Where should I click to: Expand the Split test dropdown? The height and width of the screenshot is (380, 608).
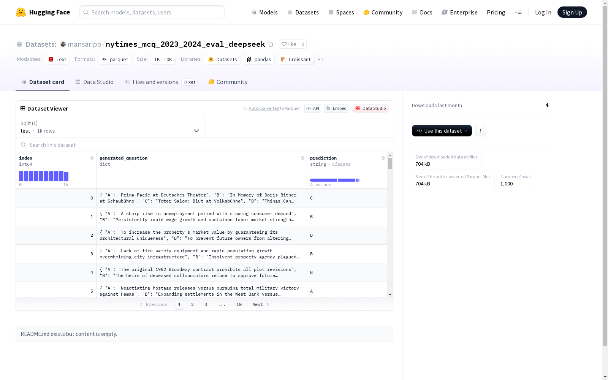(110, 127)
